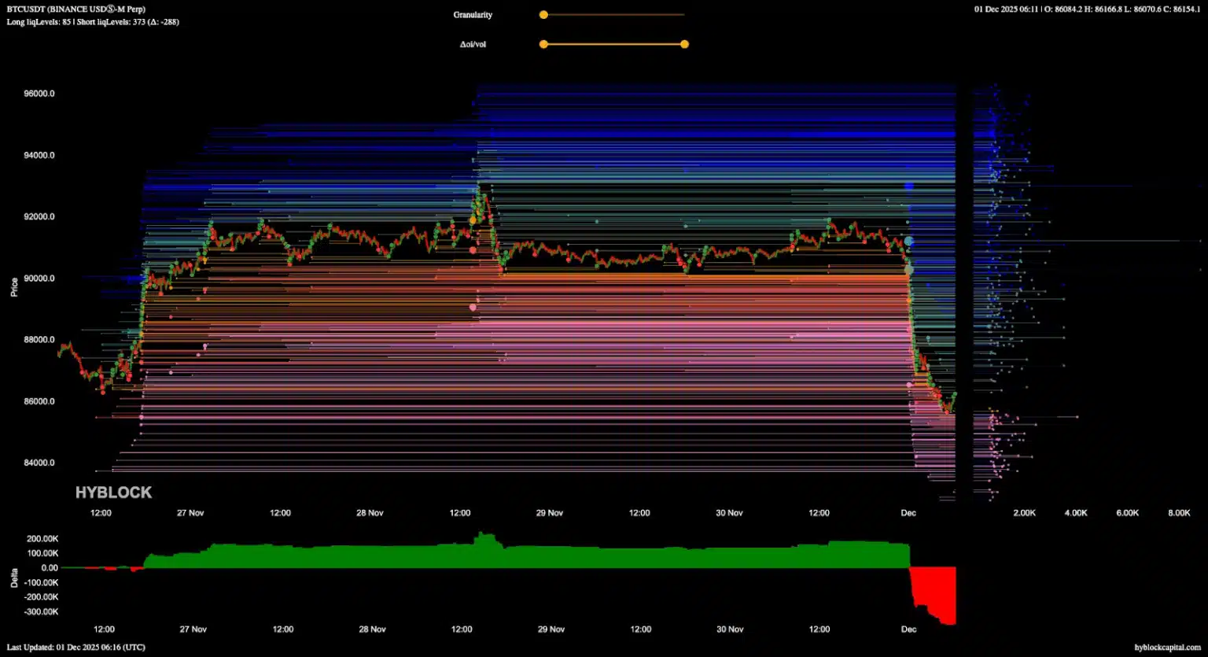Click the 2.00K liquidation histogram axis label
Viewport: 1208px width, 657px height.
(x=1024, y=513)
